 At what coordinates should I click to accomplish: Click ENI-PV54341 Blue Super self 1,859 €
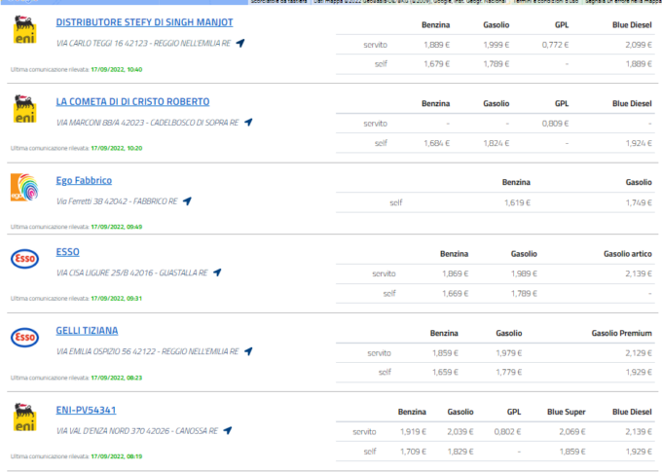pyautogui.click(x=572, y=452)
